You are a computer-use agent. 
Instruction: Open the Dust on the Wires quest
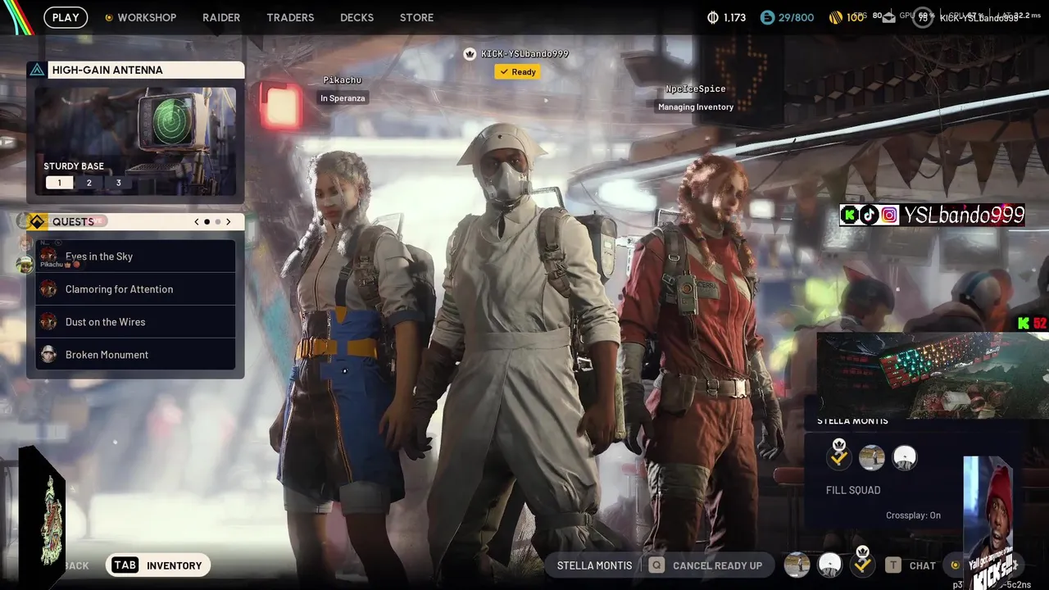pos(135,322)
